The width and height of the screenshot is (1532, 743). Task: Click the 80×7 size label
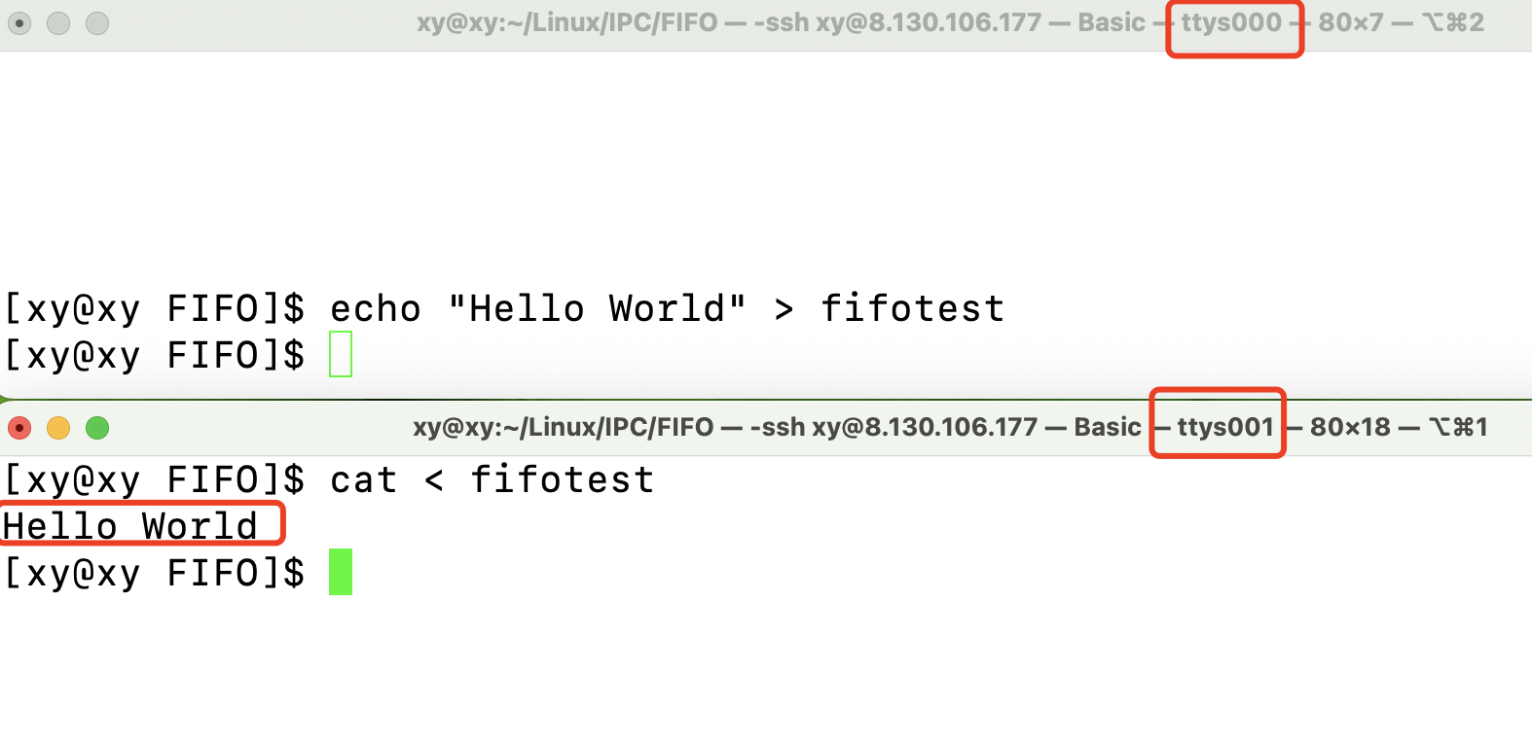pyautogui.click(x=1350, y=22)
